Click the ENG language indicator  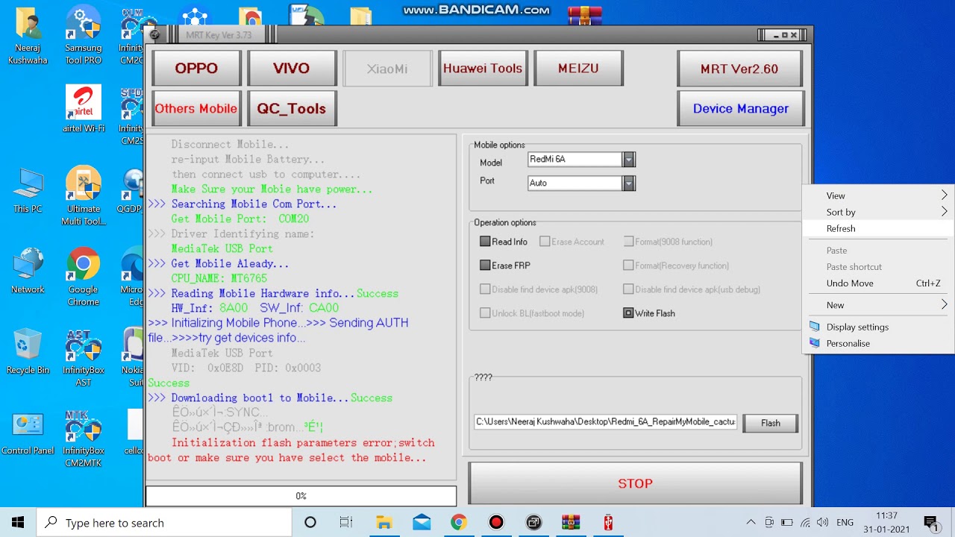(x=845, y=522)
